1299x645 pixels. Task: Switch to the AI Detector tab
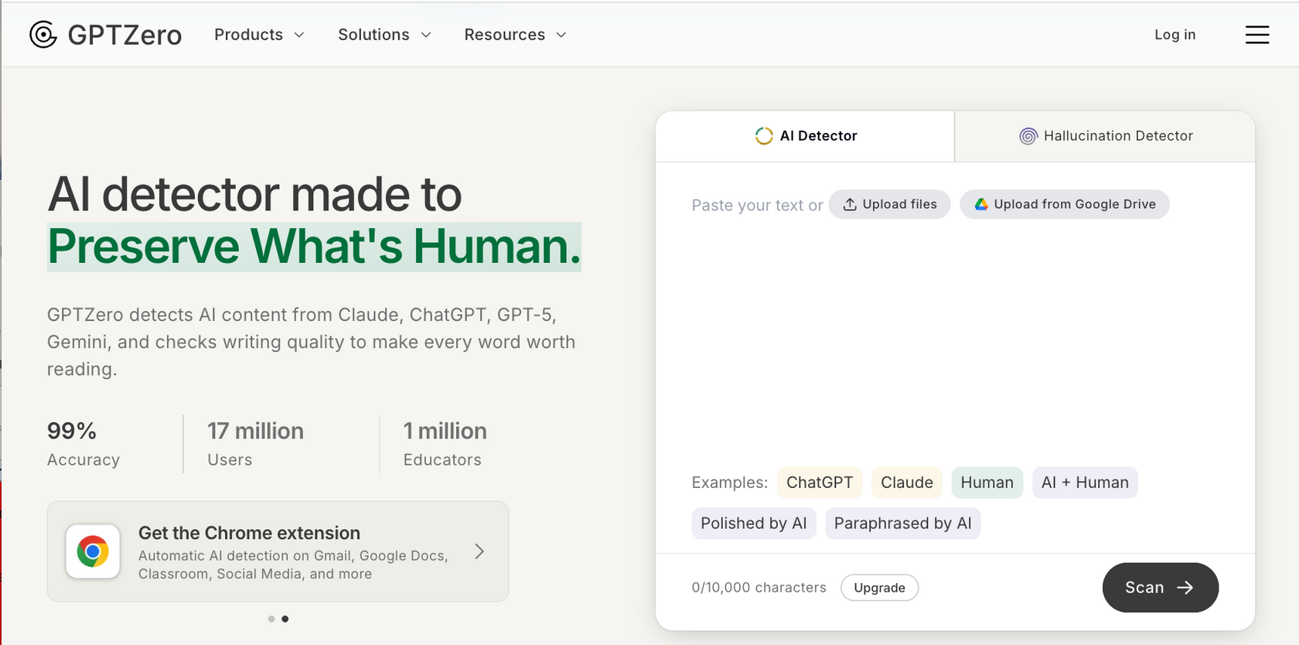coord(805,136)
